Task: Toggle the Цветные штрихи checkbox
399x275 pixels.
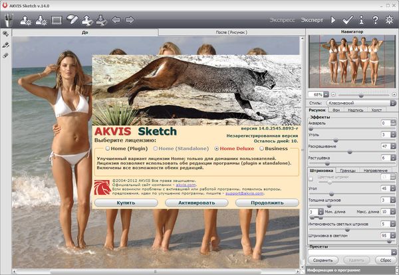Action: coord(311,179)
